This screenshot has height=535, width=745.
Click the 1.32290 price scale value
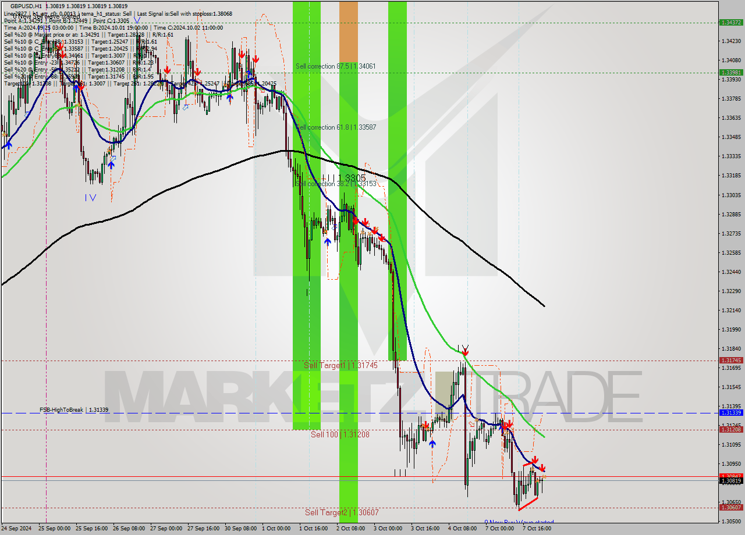731,291
